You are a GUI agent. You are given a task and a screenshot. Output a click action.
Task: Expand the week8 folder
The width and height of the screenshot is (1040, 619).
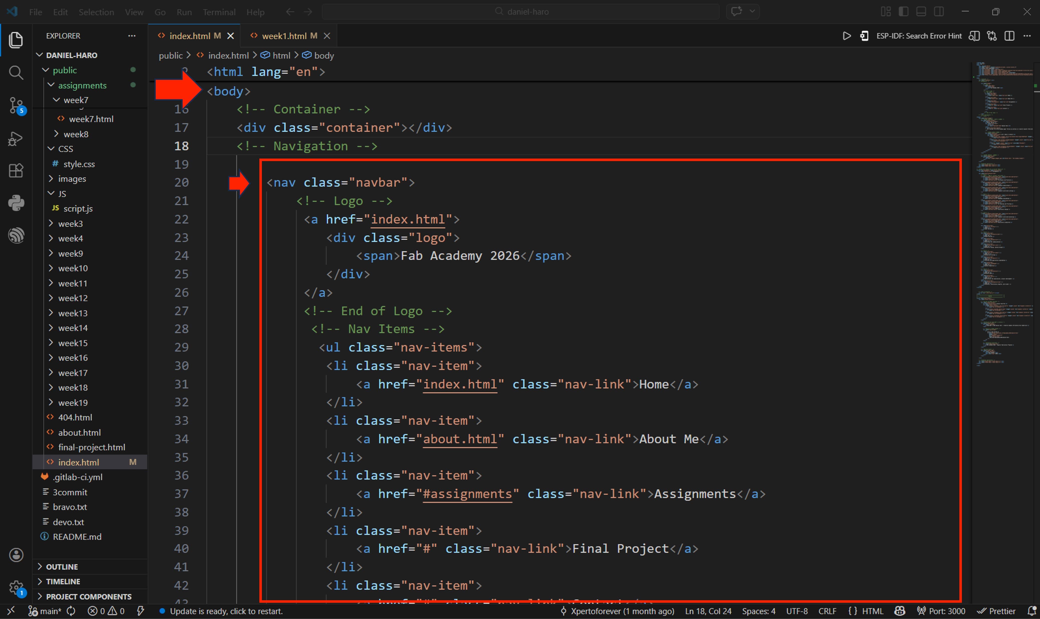[76, 134]
